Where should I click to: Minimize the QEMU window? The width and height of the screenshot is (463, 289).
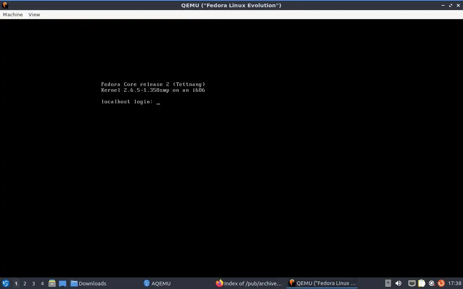pos(443,5)
